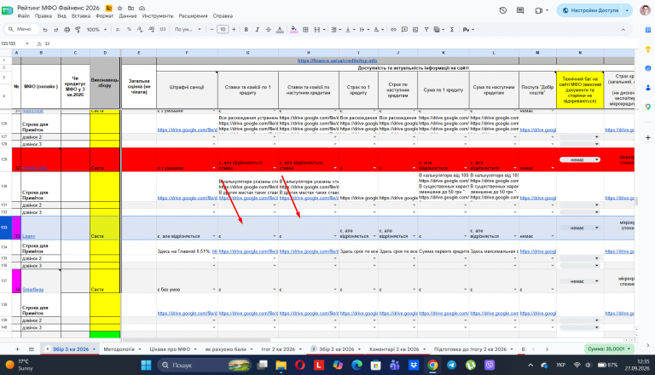The height and width of the screenshot is (375, 655).
Task: Open the Инструменты menu
Action: pyautogui.click(x=158, y=16)
